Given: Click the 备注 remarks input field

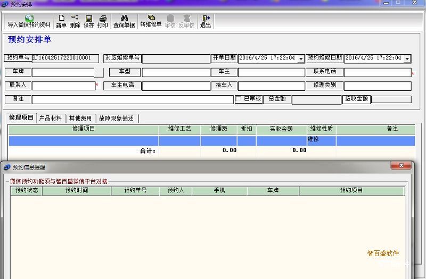Looking at the screenshot, I should (x=133, y=99).
